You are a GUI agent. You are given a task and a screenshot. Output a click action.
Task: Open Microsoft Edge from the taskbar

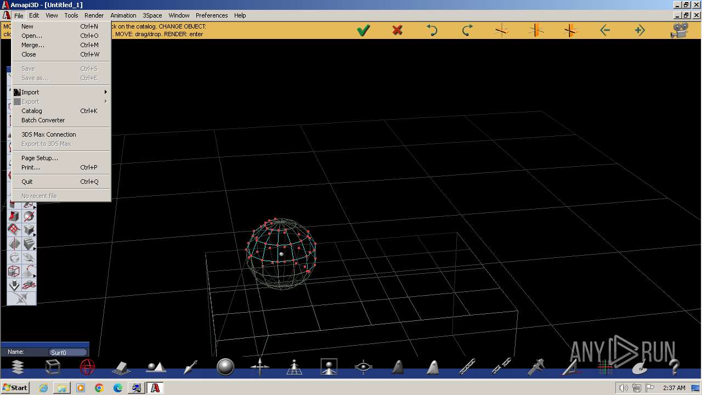[x=118, y=388]
